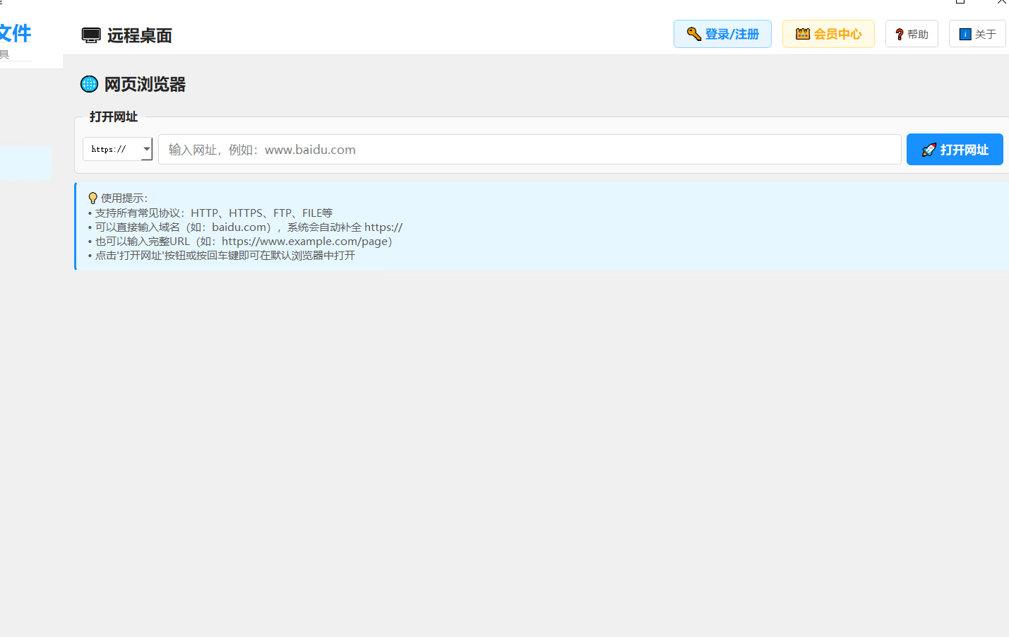The height and width of the screenshot is (637, 1009).
Task: Click the crown icon for 会员中心
Action: [x=803, y=34]
